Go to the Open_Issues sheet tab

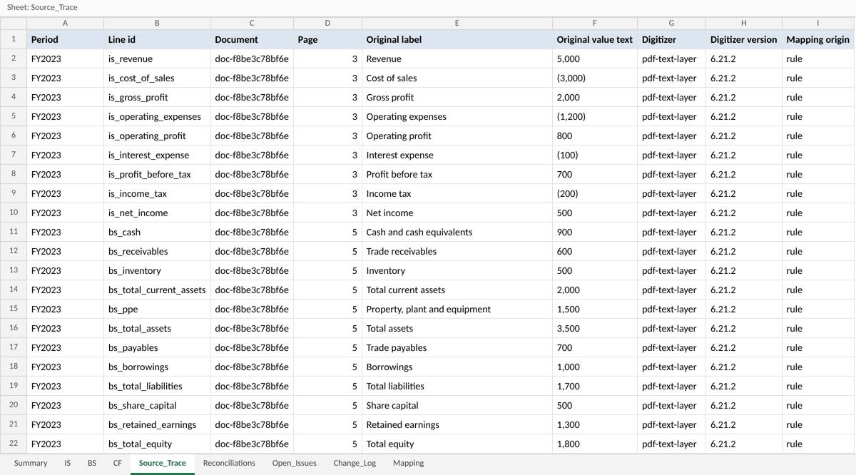point(295,463)
